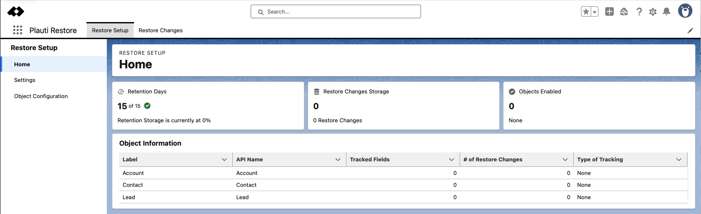
Task: Sort by the Label column header
Action: coord(130,160)
